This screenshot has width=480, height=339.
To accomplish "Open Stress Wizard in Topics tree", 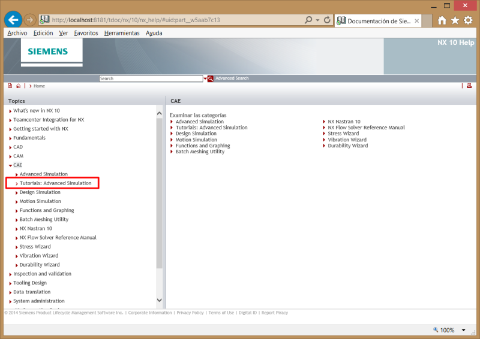I will (35, 247).
